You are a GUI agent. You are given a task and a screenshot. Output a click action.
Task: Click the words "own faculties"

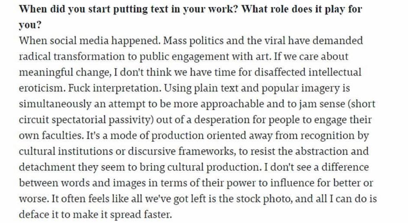coord(50,136)
